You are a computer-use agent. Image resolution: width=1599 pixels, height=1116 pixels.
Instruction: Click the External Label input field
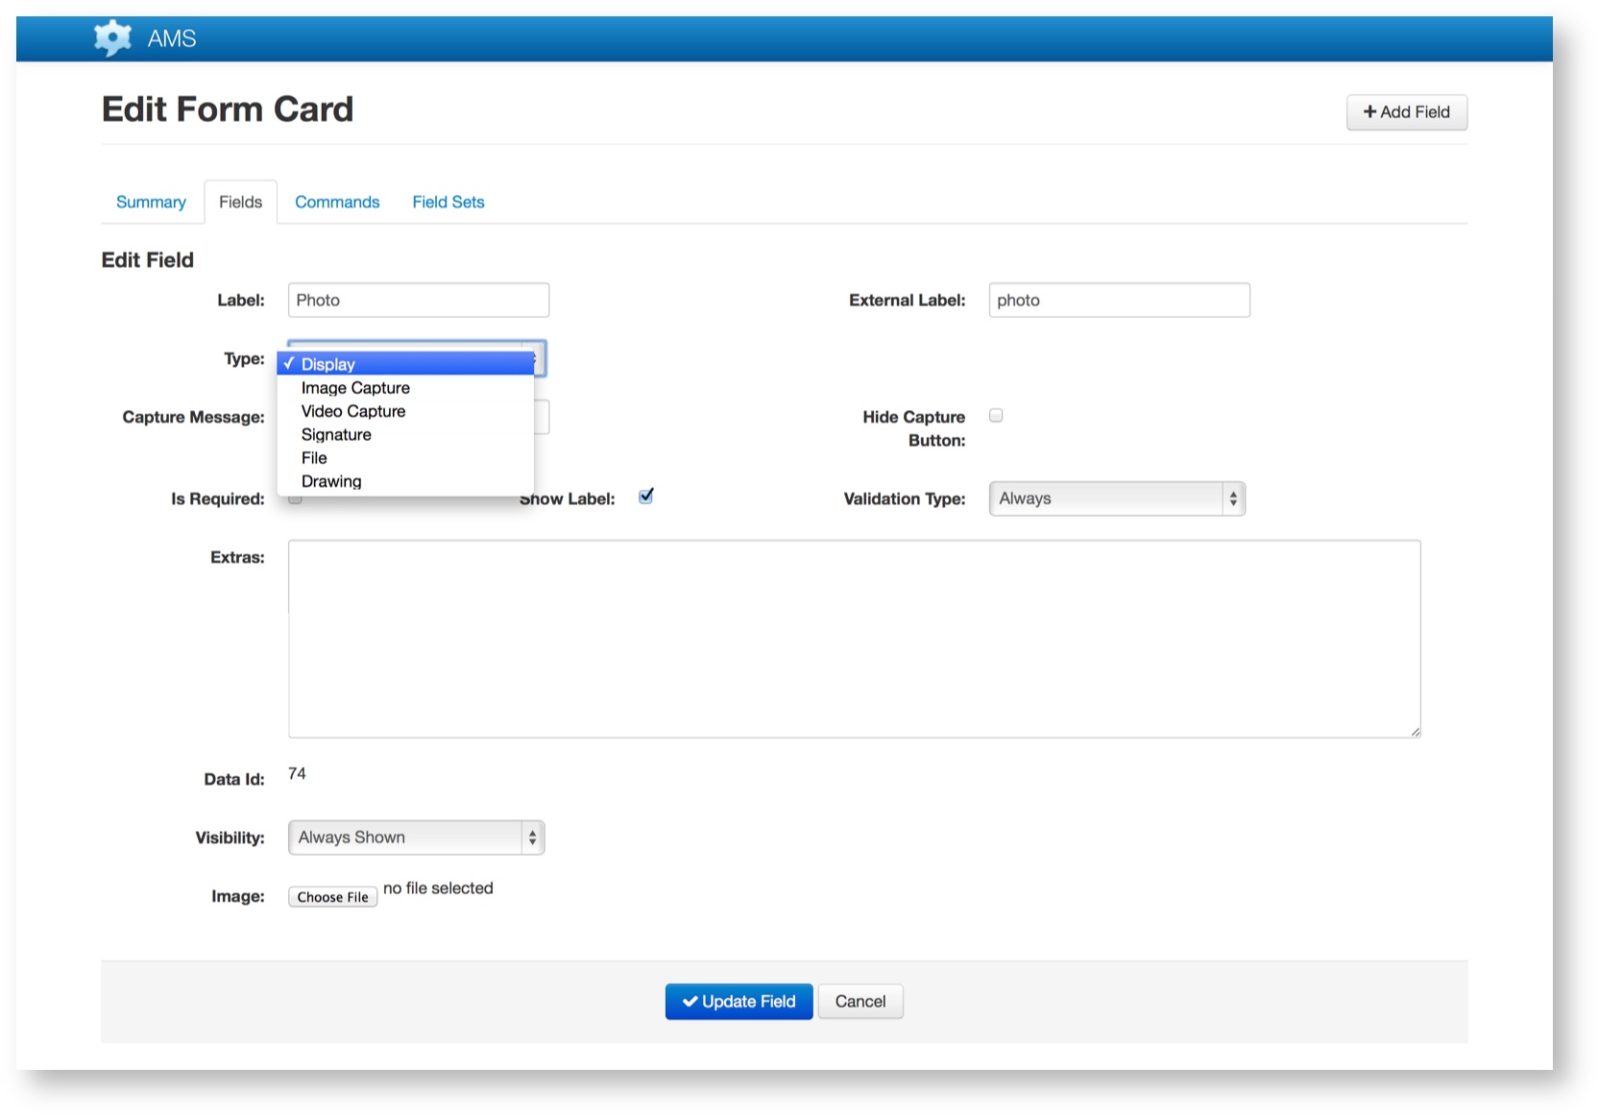(1119, 300)
